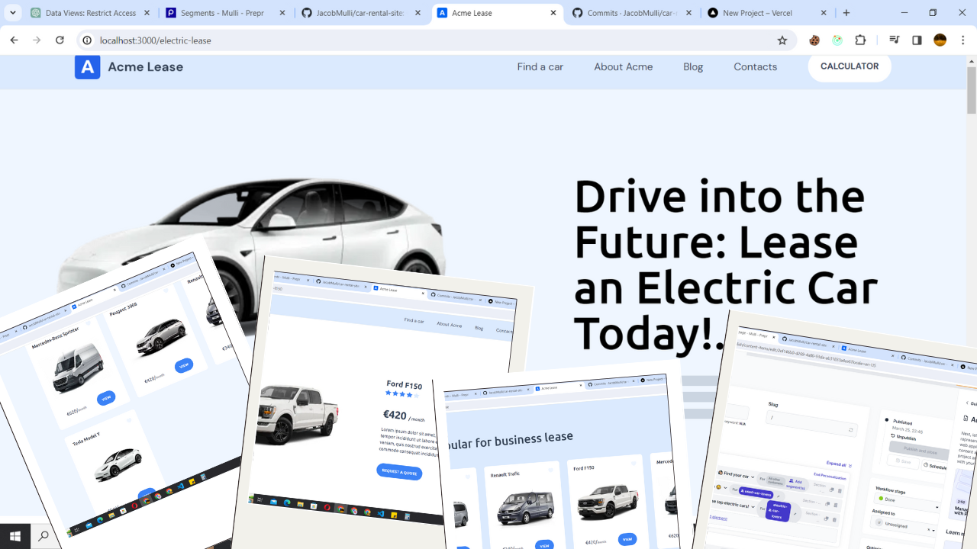Screen dimensions: 977x549
Task: Open the Windows taskbar search icon
Action: pyautogui.click(x=44, y=536)
